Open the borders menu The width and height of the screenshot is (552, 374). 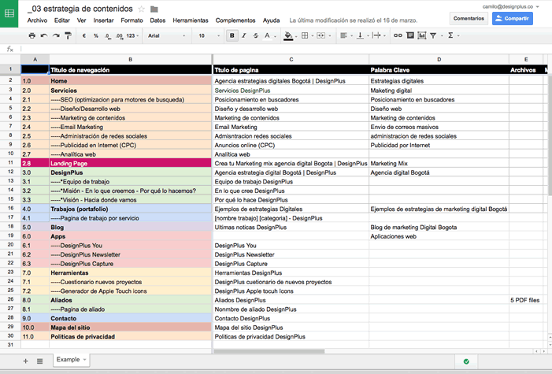(x=305, y=35)
